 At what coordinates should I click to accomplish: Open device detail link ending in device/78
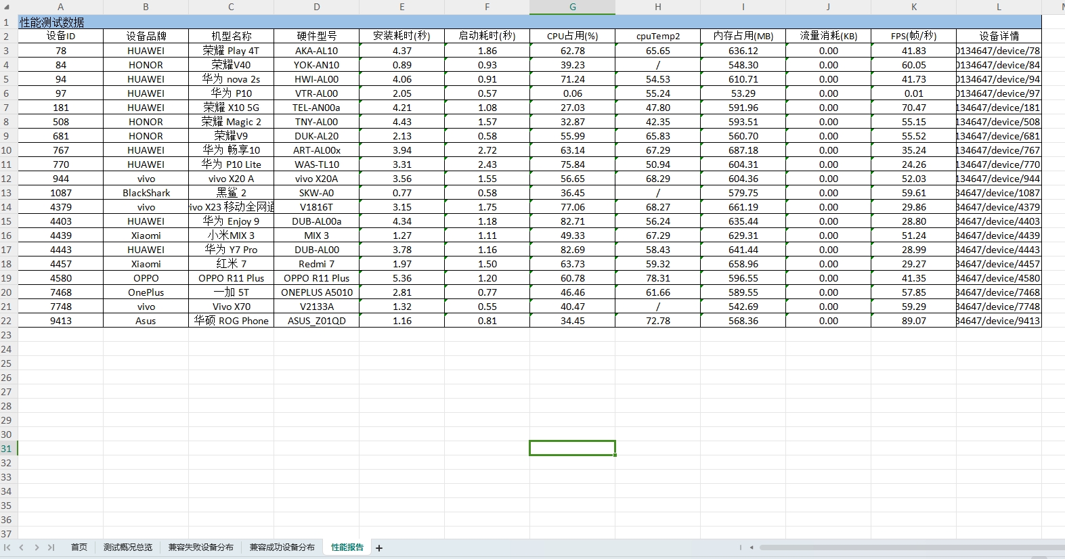[x=999, y=51]
